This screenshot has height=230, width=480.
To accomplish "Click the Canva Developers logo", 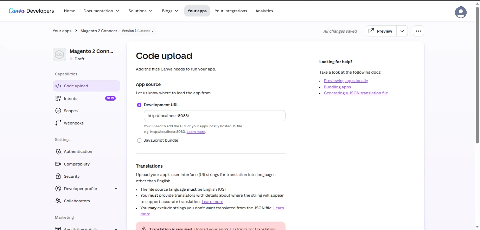I will point(31,11).
